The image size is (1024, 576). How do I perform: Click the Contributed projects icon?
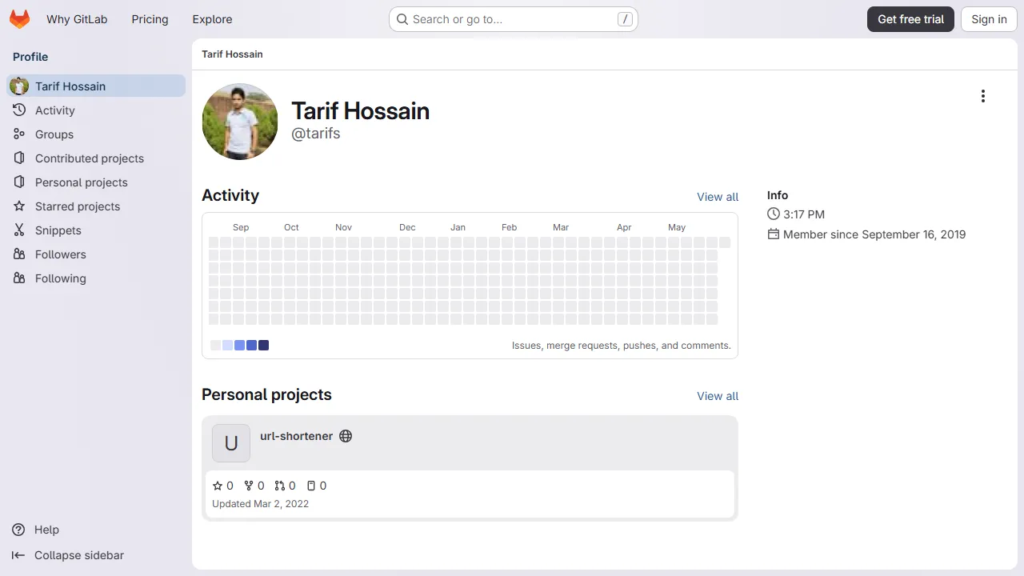19,158
